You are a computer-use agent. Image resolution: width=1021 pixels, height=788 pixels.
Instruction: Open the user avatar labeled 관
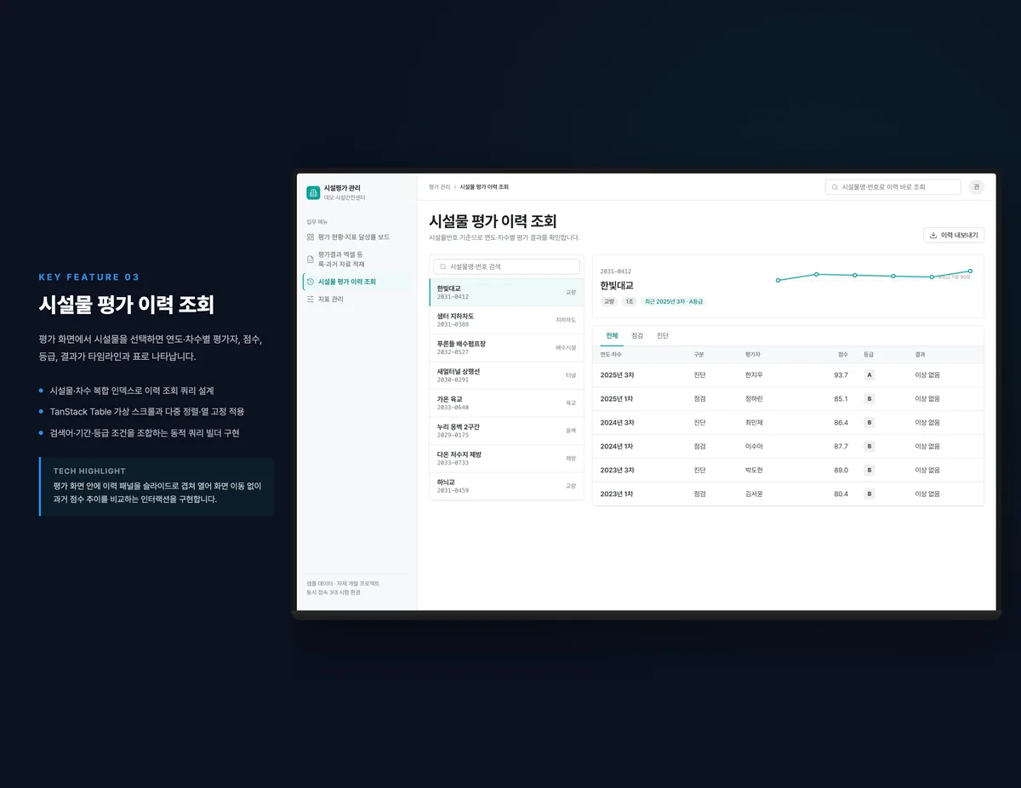click(976, 187)
